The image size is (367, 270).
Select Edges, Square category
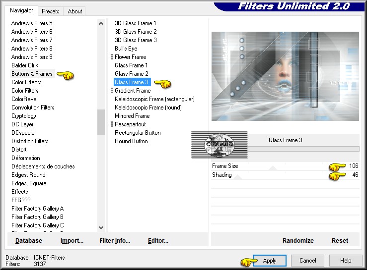pyautogui.click(x=29, y=183)
